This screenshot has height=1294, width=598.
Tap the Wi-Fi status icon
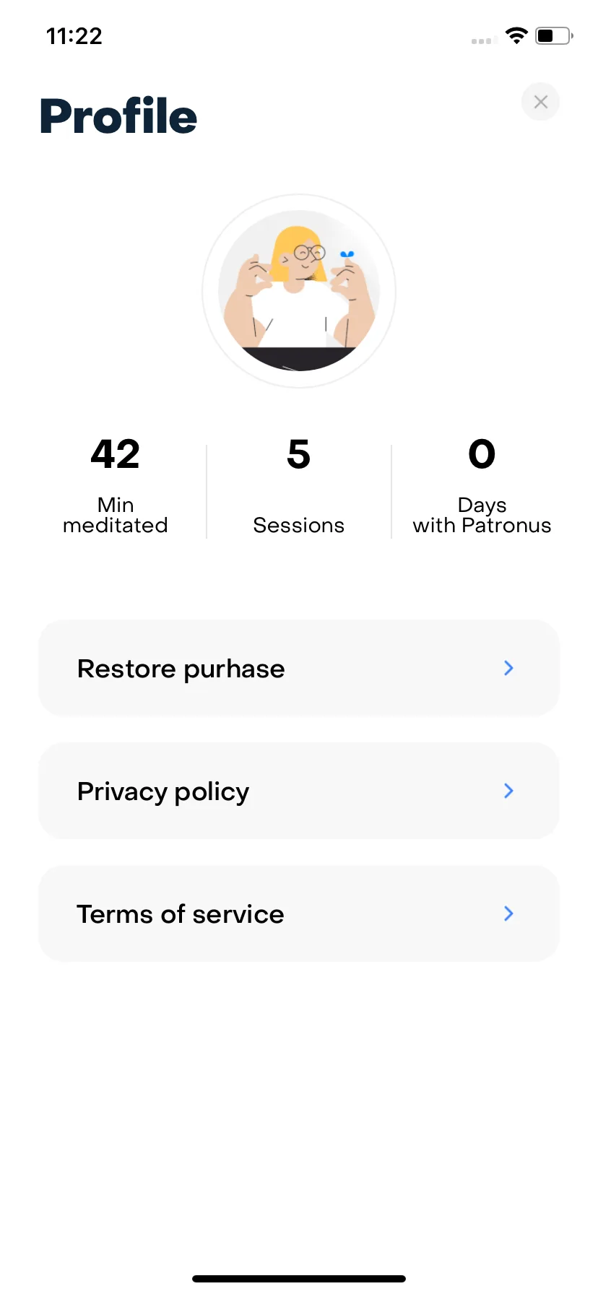[x=516, y=35]
